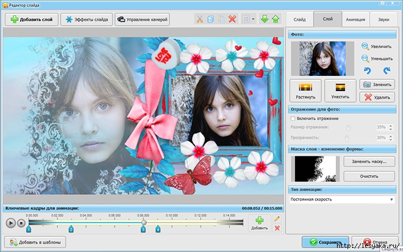Delete layer with the red X toolbar icon

point(232,19)
